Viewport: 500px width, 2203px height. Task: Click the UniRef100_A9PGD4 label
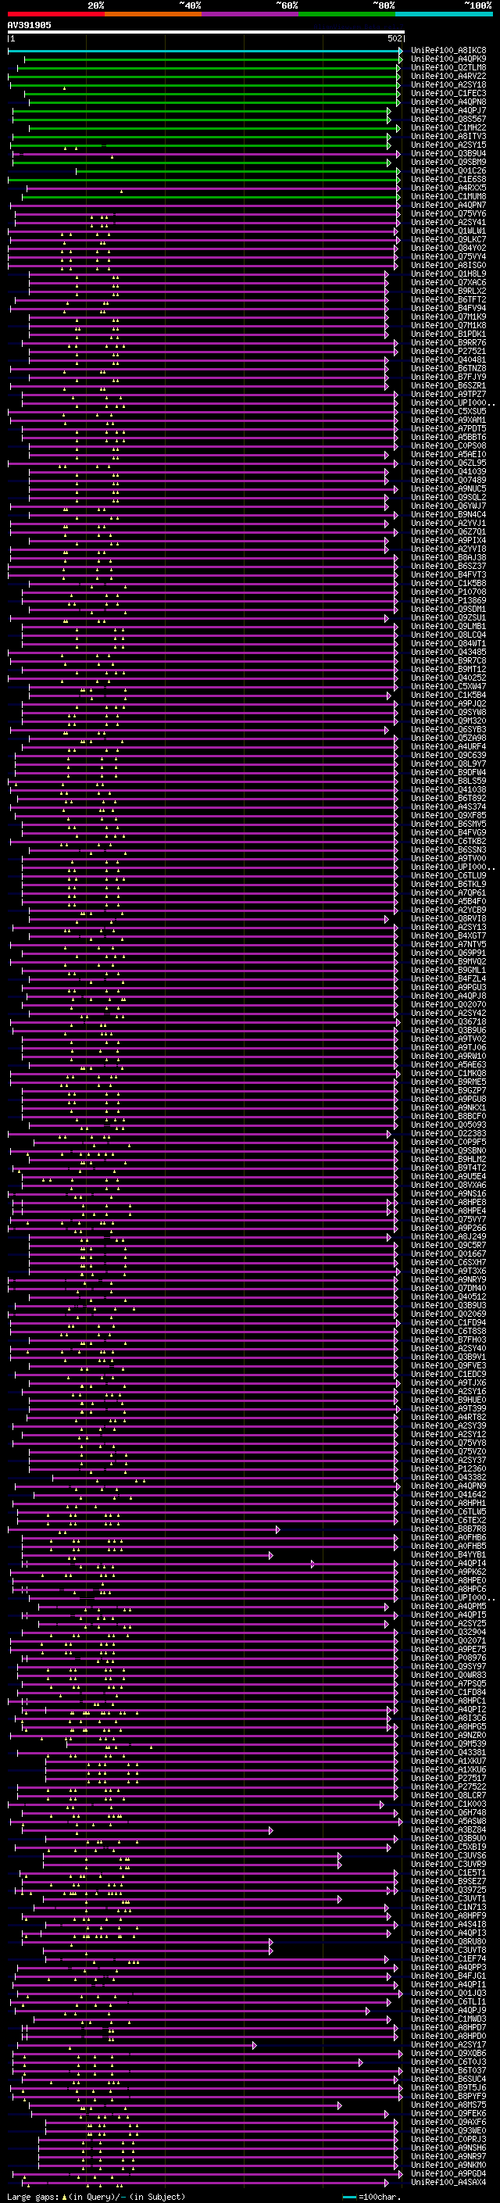[448, 2174]
